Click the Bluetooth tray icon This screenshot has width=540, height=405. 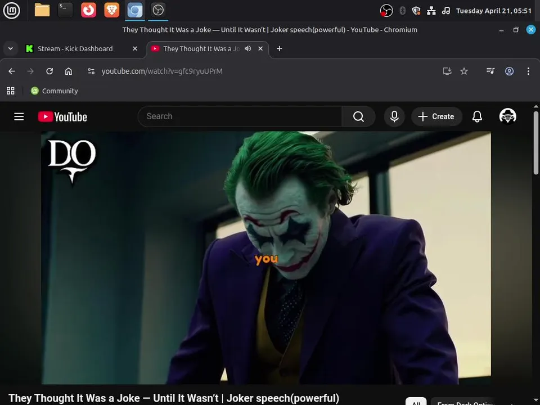coord(402,11)
